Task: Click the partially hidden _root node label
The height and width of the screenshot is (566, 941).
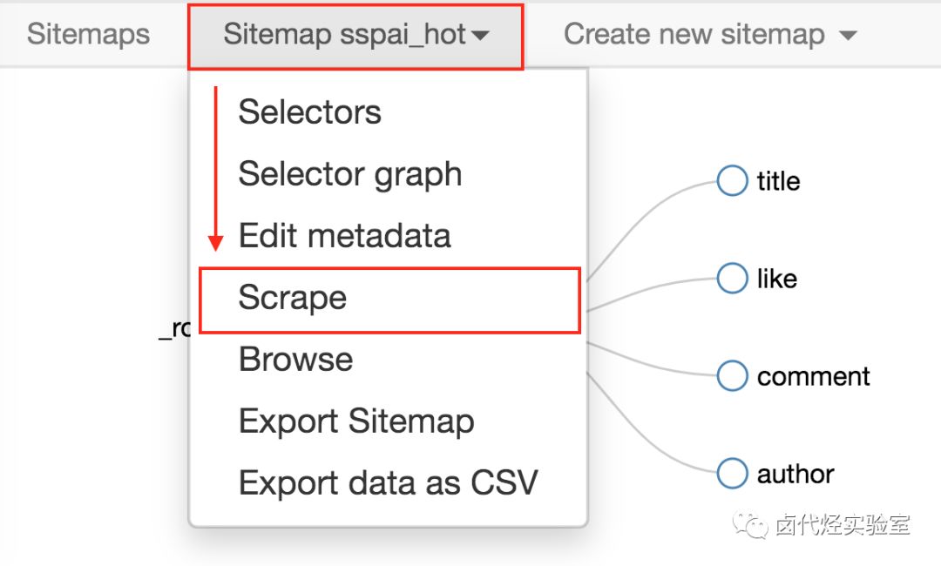Action: pos(174,328)
